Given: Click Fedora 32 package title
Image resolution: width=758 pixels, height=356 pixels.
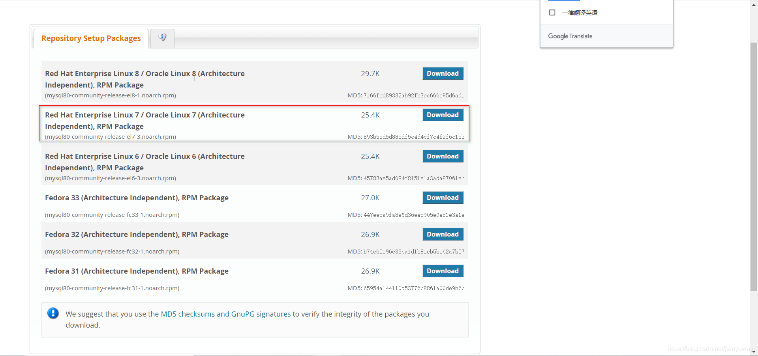Looking at the screenshot, I should (x=137, y=235).
